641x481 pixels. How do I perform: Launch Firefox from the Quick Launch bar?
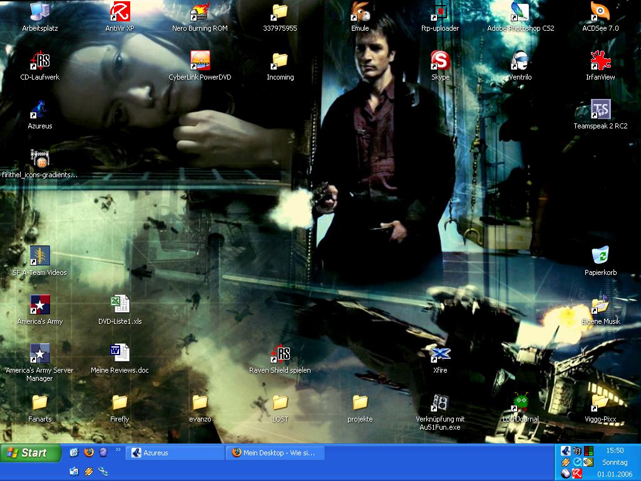pyautogui.click(x=89, y=452)
